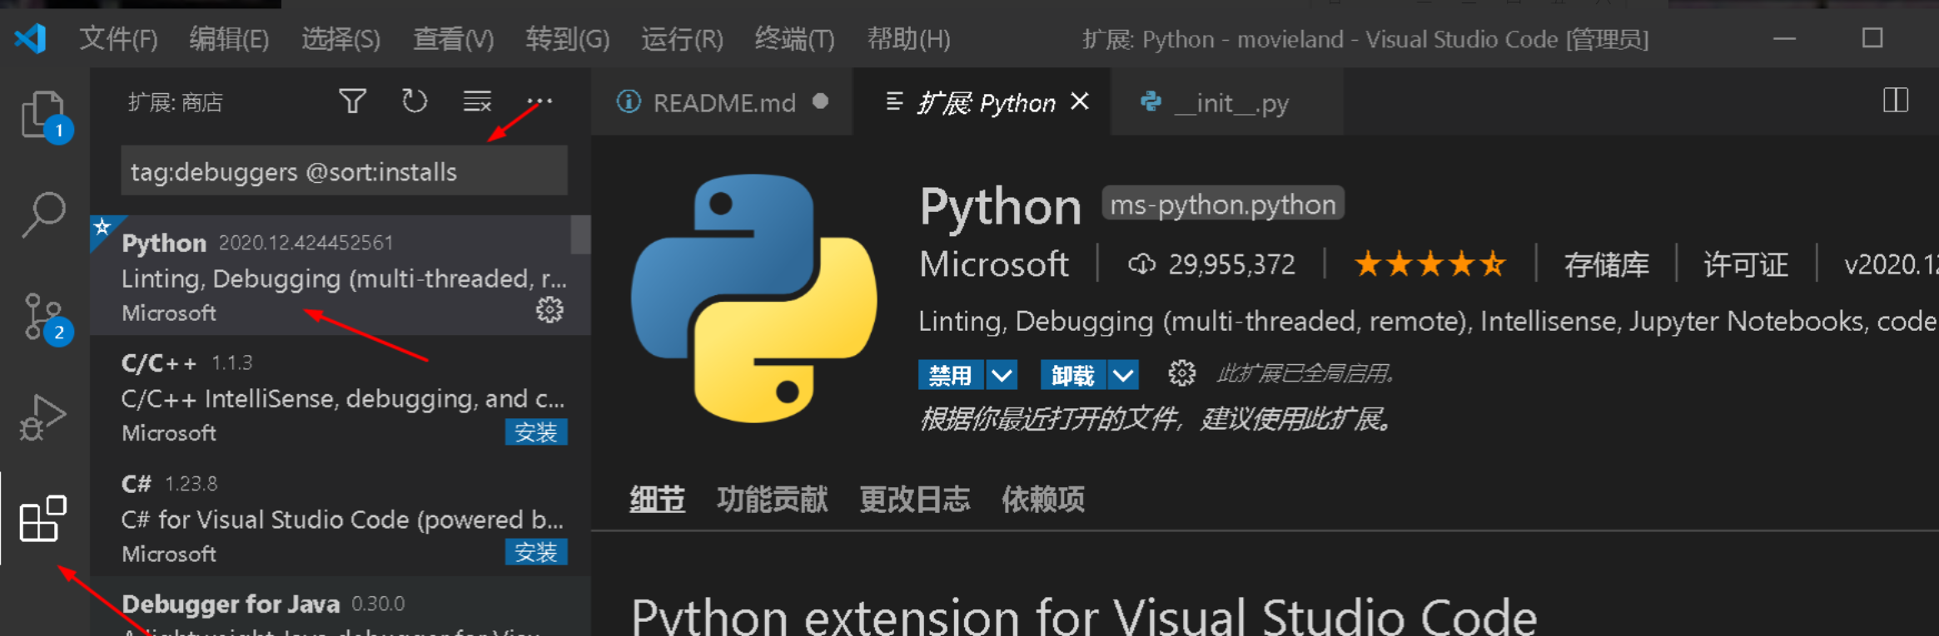The width and height of the screenshot is (1939, 636).
Task: Open the 帮助(H) menu
Action: pos(908,39)
